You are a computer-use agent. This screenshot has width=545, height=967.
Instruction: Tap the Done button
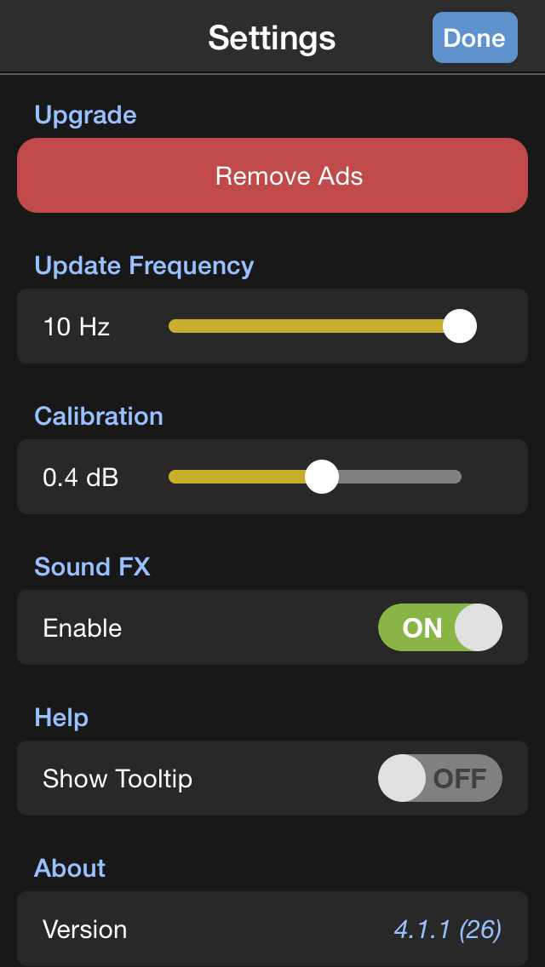(474, 37)
